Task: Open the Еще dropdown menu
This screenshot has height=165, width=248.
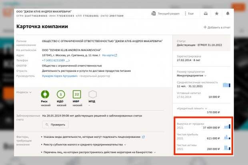Action: pyautogui.click(x=189, y=14)
